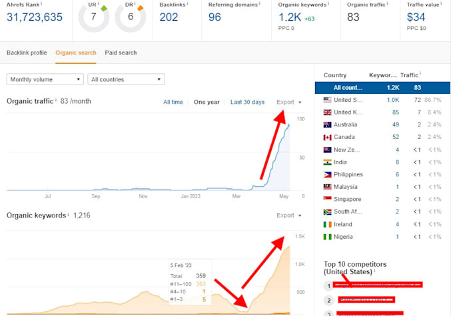
Task: Click the Australia flag icon
Action: pyautogui.click(x=327, y=124)
